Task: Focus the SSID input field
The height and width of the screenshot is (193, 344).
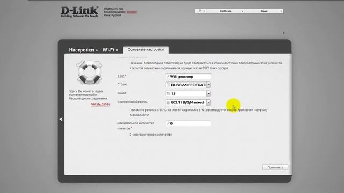Action: coord(188,77)
